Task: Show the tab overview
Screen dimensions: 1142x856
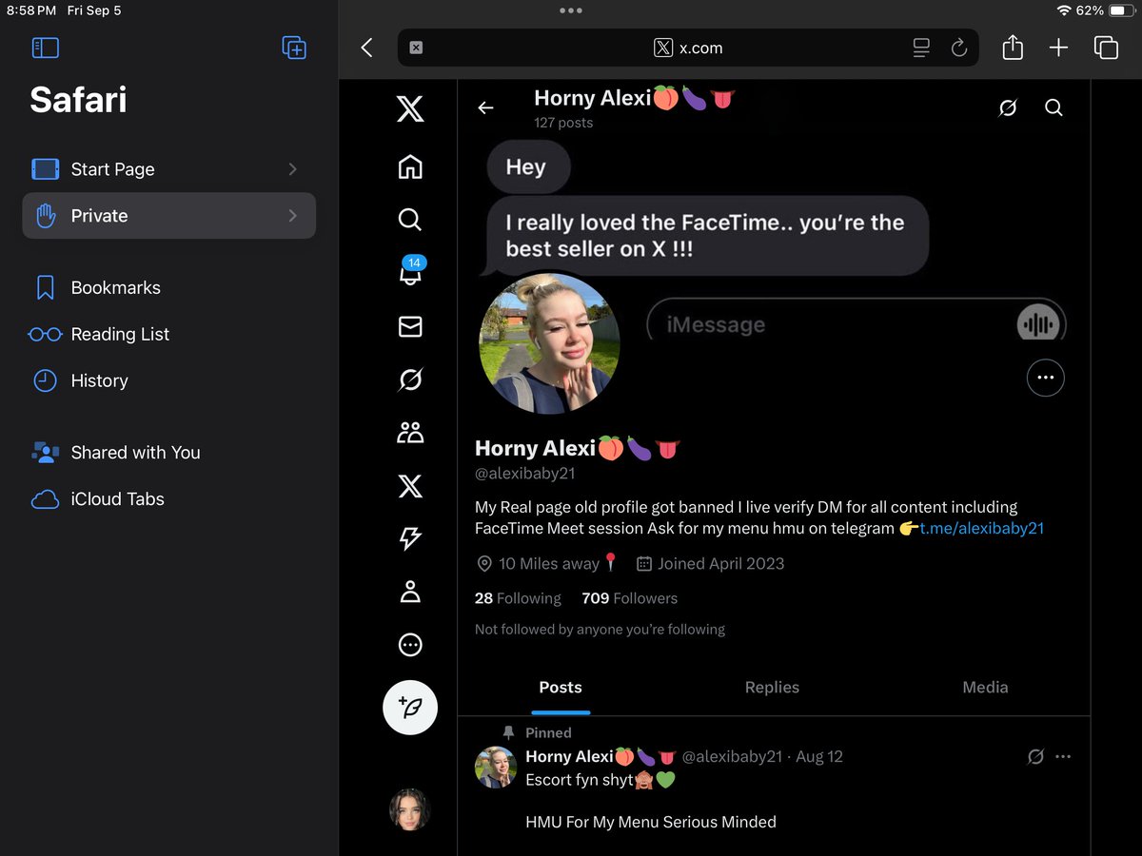Action: [1106, 48]
